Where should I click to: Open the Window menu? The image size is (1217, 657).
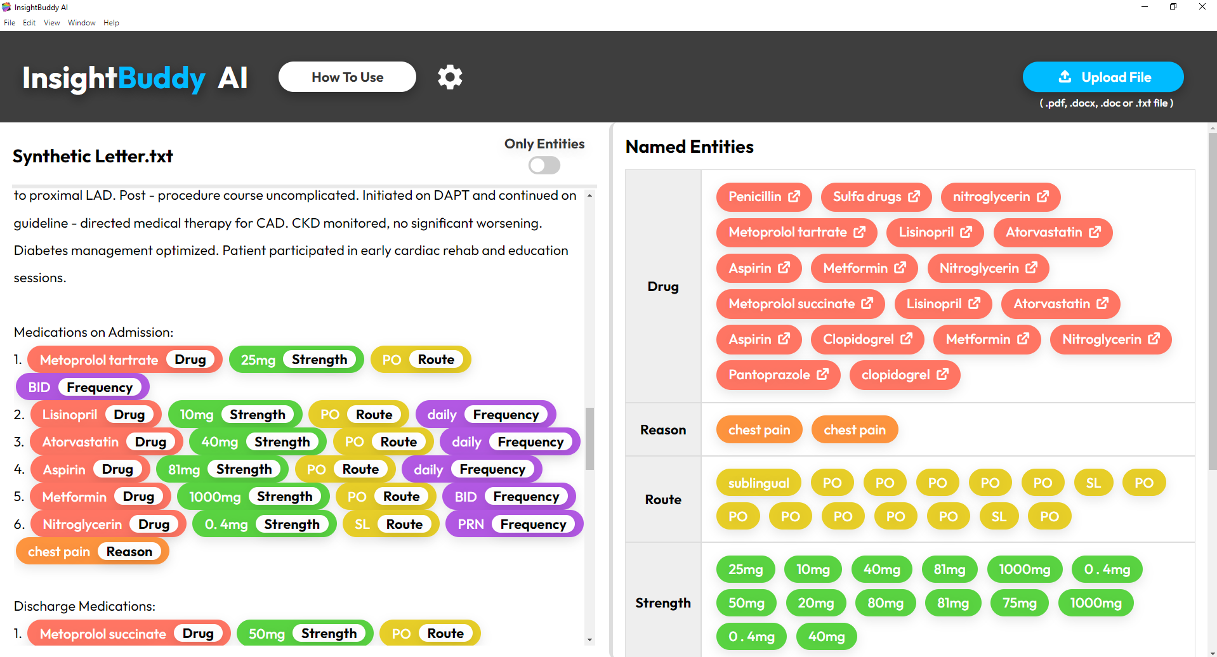(x=81, y=23)
